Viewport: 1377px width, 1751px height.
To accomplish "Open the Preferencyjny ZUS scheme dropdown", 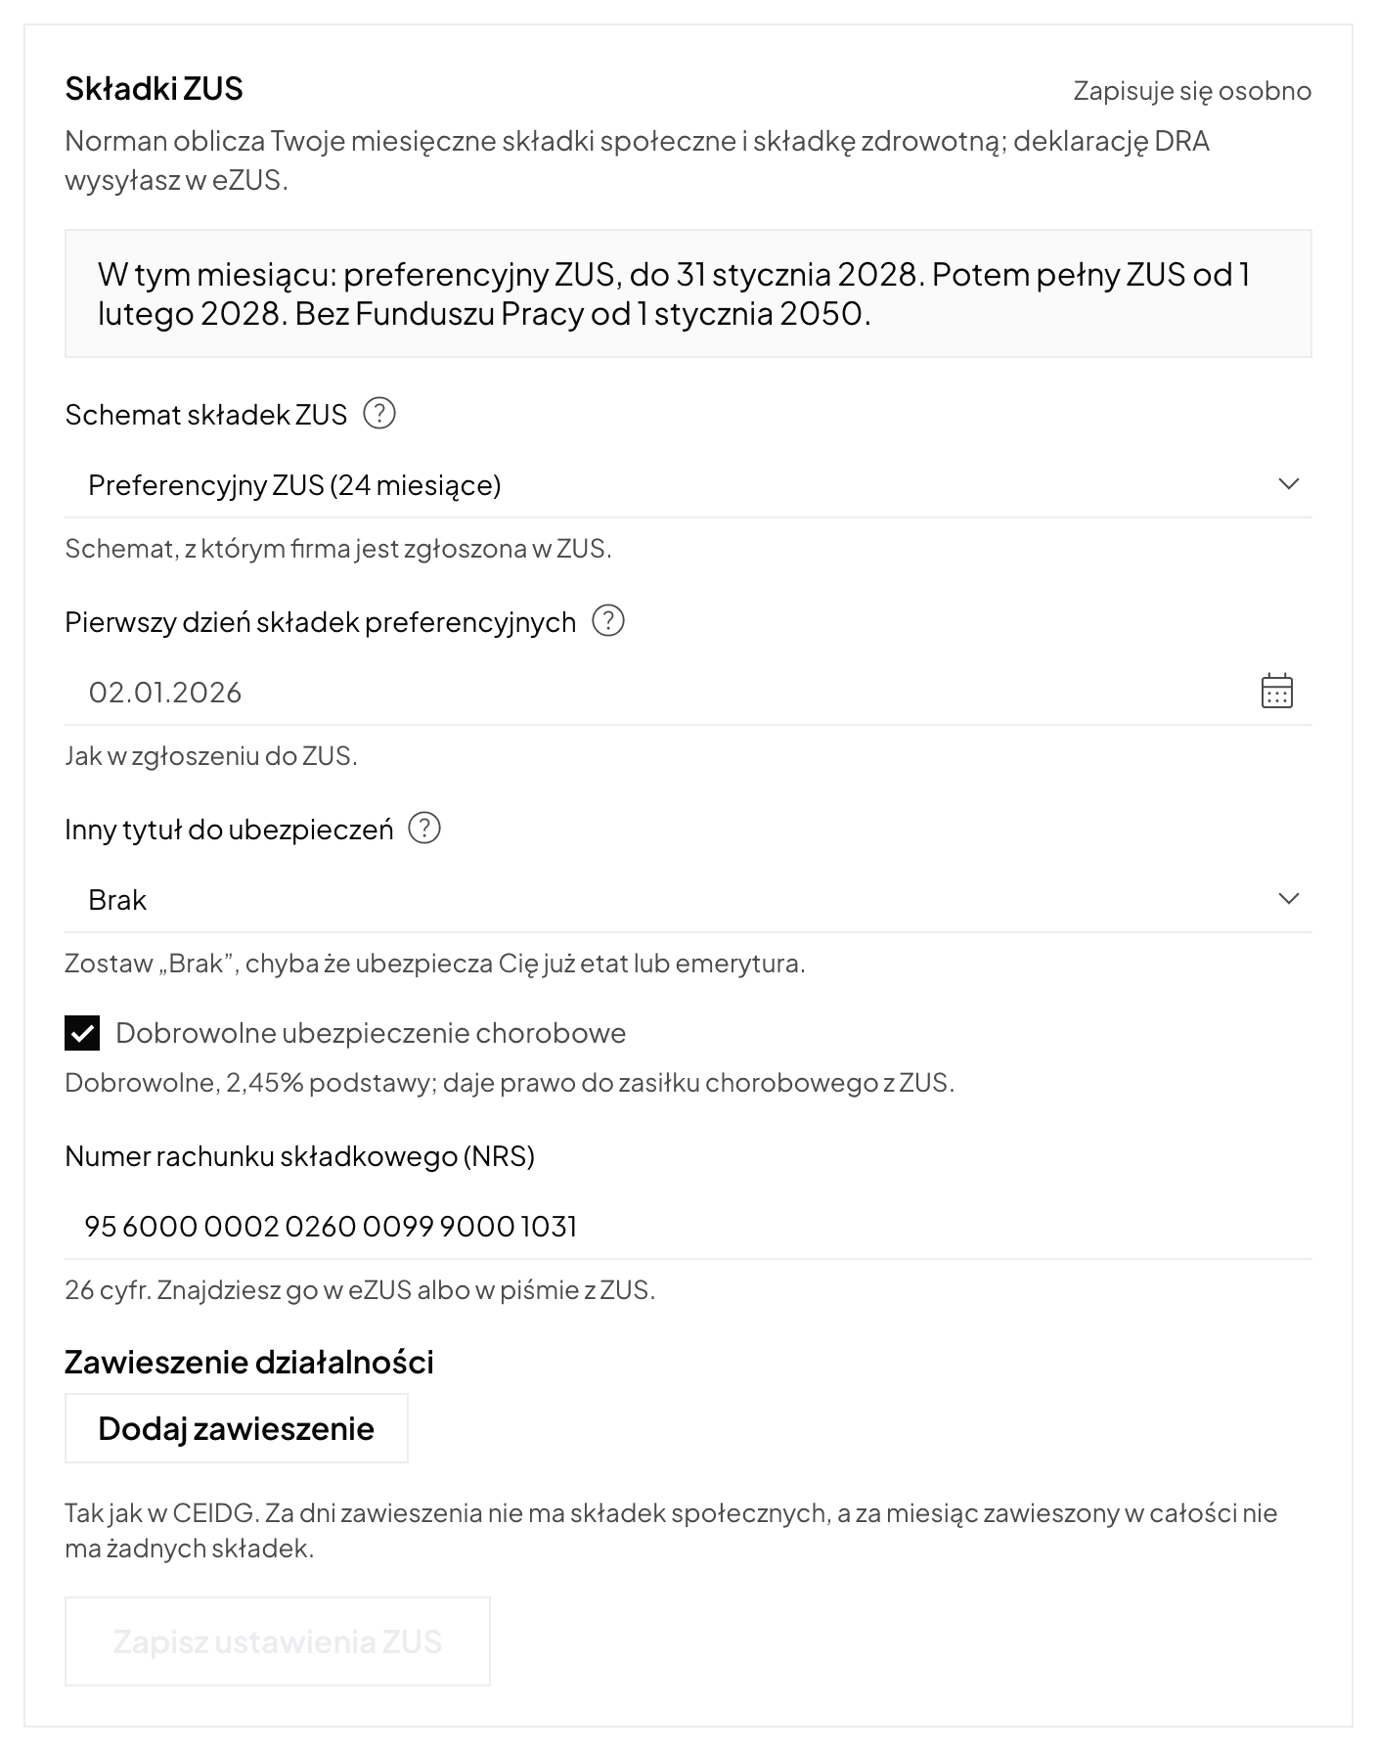I will pyautogui.click(x=688, y=485).
